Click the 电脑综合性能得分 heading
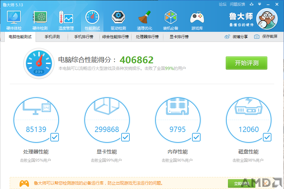The height and width of the screenshot is (189, 284). click(x=87, y=60)
